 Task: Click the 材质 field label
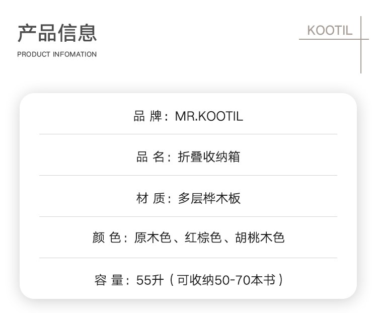(150, 198)
